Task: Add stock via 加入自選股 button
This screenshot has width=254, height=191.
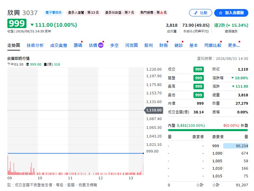Action: coord(231,13)
